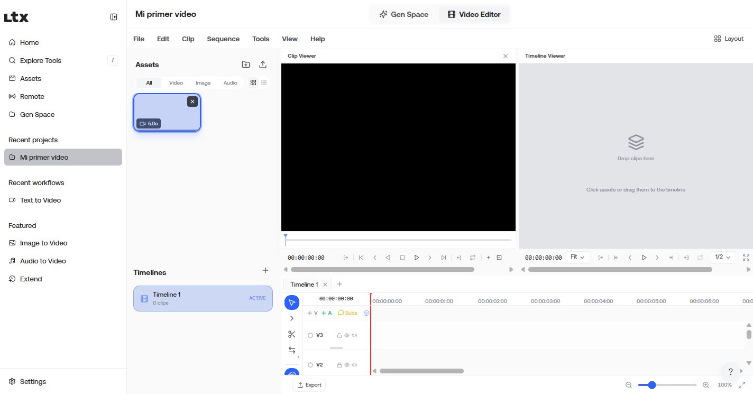Screen dimensions: 753x394
Task: Switch to the Gen Space tab
Action: click(404, 14)
